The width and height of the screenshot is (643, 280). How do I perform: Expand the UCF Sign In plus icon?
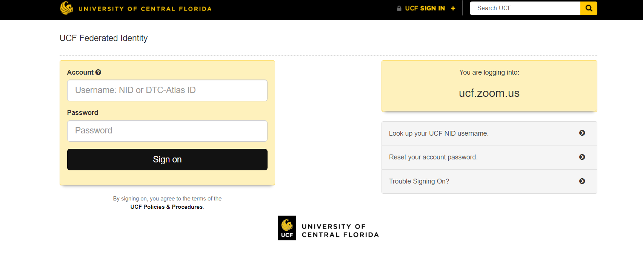[453, 8]
